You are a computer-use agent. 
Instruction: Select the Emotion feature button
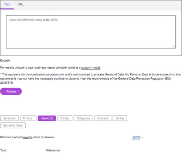click(x=28, y=118)
